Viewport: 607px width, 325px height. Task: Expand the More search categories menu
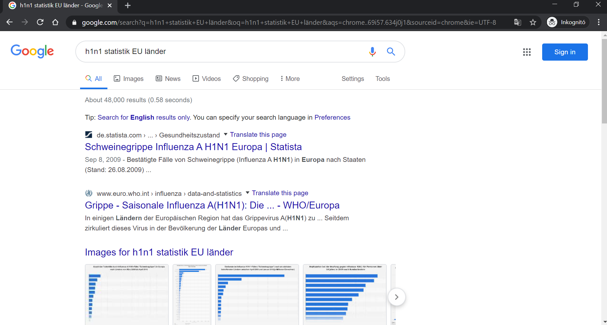pos(290,79)
